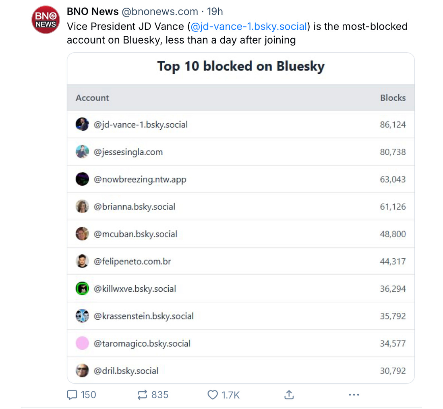The width and height of the screenshot is (443, 409).
Task: Click the @jessesingla.com table row text
Action: (x=128, y=152)
